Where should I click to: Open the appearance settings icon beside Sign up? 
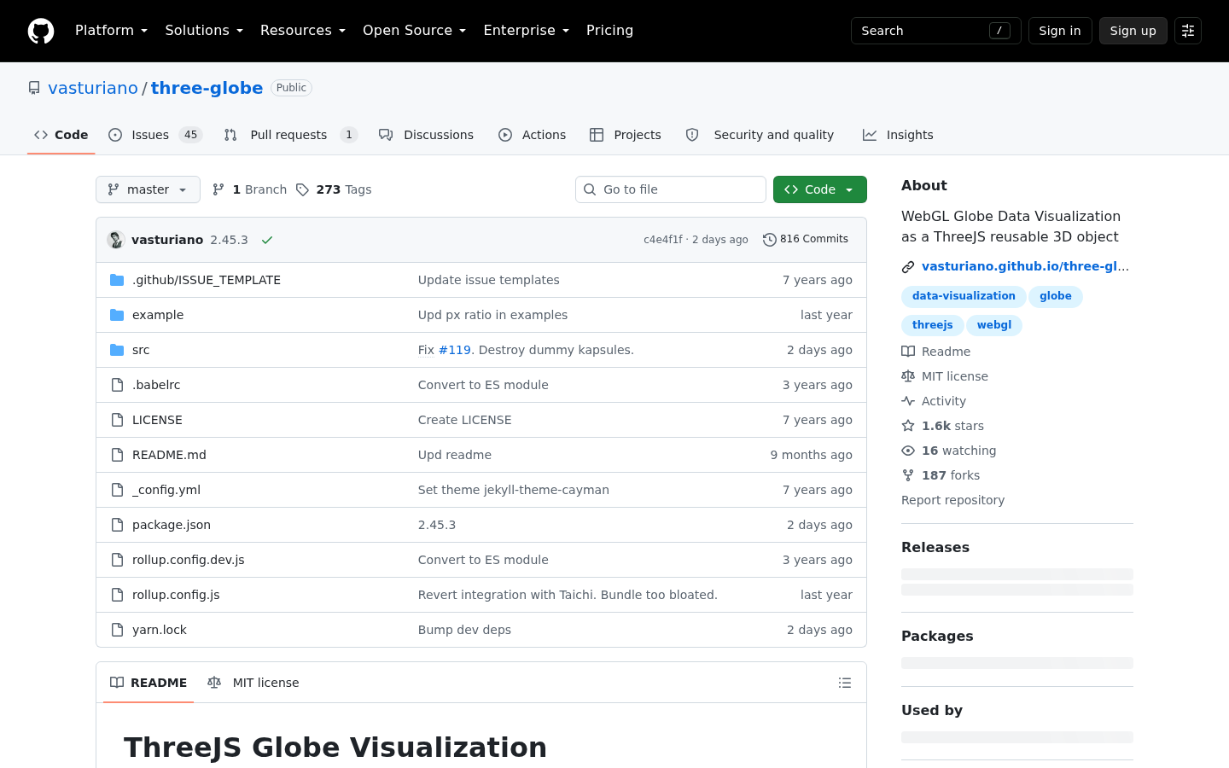point(1188,31)
